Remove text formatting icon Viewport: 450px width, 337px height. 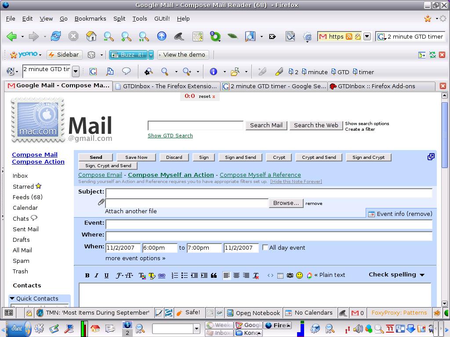(x=256, y=276)
